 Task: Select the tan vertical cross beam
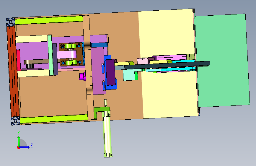[x=88, y=67]
